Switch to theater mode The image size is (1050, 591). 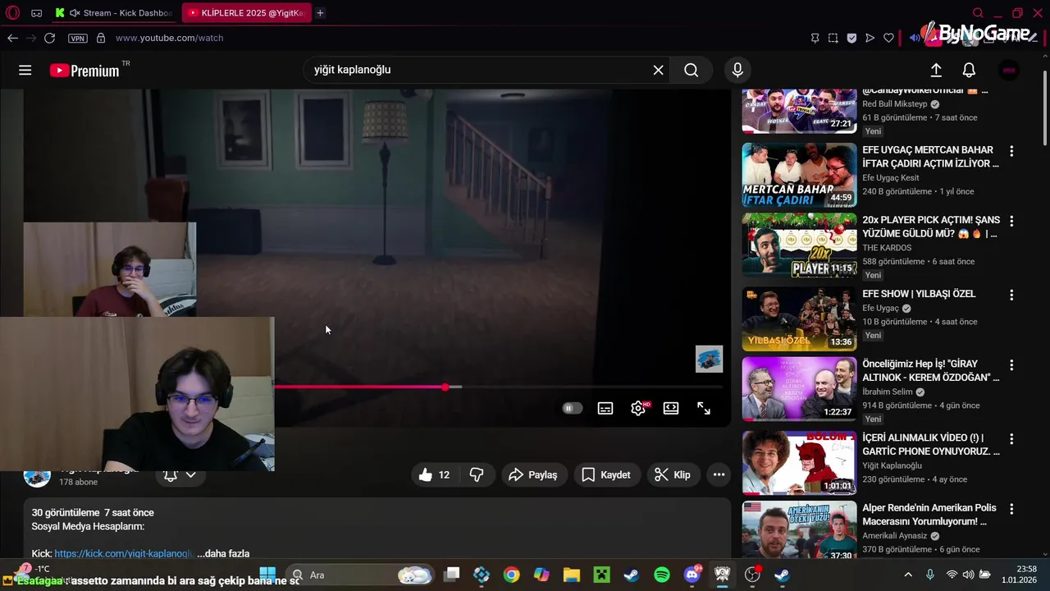[x=671, y=408]
